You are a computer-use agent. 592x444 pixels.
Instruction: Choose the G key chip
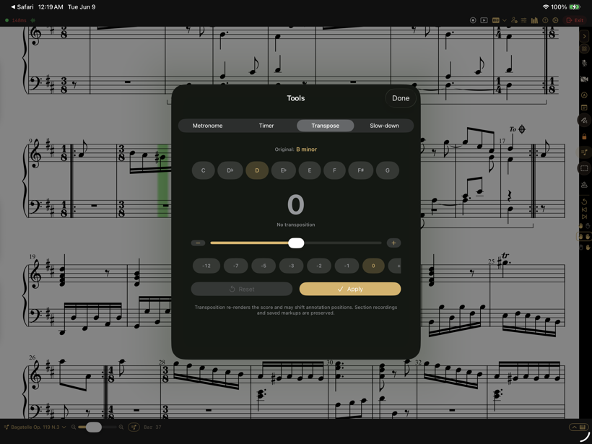[x=388, y=170]
